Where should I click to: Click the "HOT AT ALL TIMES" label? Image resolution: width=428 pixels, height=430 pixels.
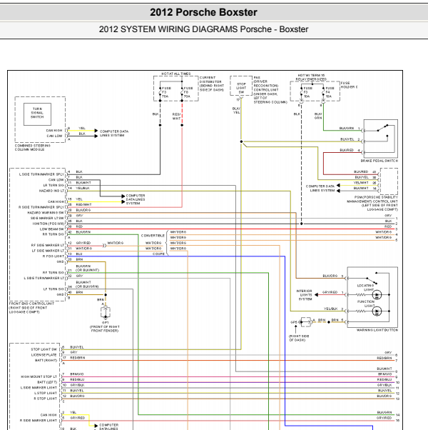click(x=175, y=74)
